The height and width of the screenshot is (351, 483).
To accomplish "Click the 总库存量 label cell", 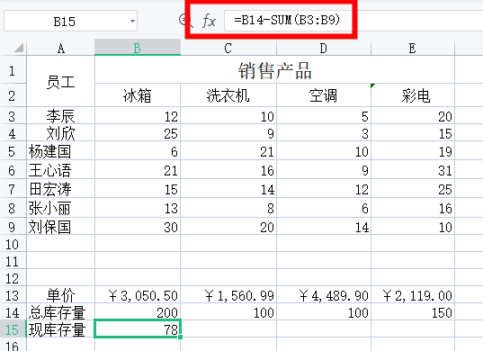I will click(60, 312).
